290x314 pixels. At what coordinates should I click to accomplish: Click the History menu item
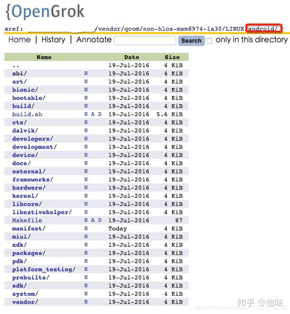(53, 40)
